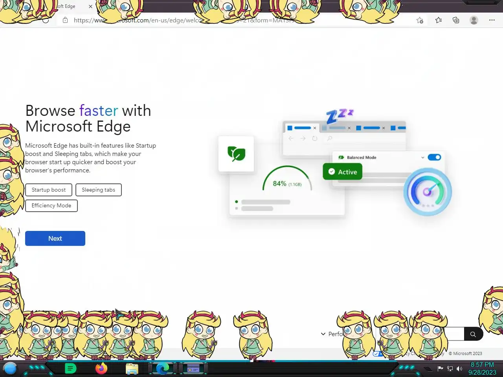Viewport: 503px width, 377px height.
Task: Open the purple window taskbar app
Action: [193, 368]
